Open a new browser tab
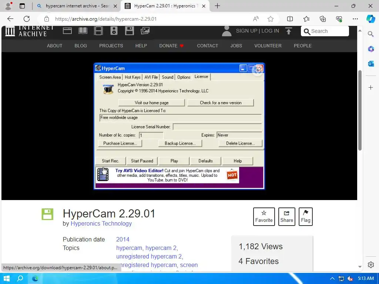The image size is (379, 284). (x=217, y=6)
